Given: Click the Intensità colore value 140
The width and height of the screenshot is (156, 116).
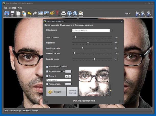Looking at the screenshot, I should click(x=116, y=59).
